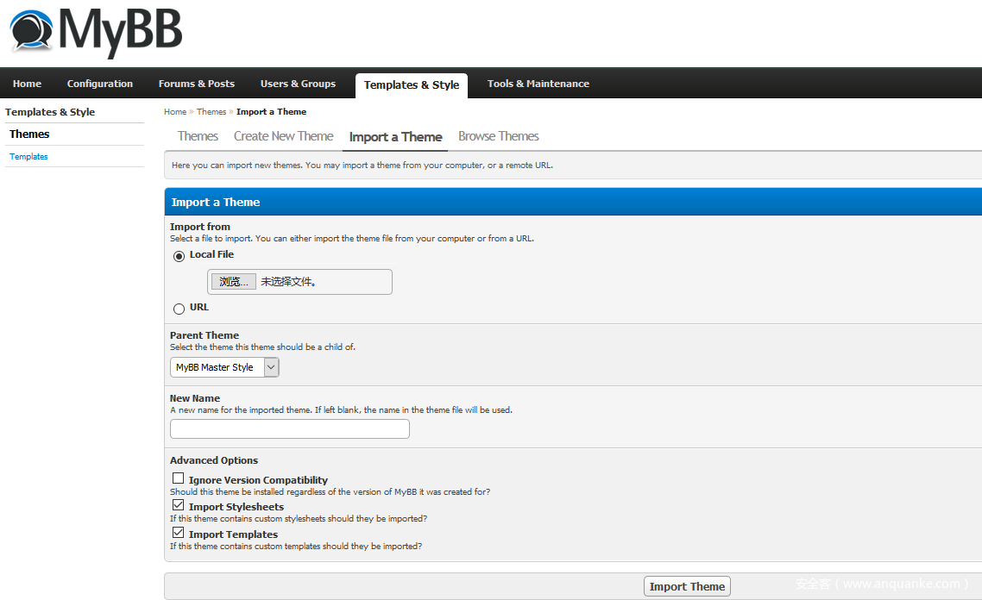The height and width of the screenshot is (600, 982).
Task: Open the Parent Theme dropdown
Action: 224,367
